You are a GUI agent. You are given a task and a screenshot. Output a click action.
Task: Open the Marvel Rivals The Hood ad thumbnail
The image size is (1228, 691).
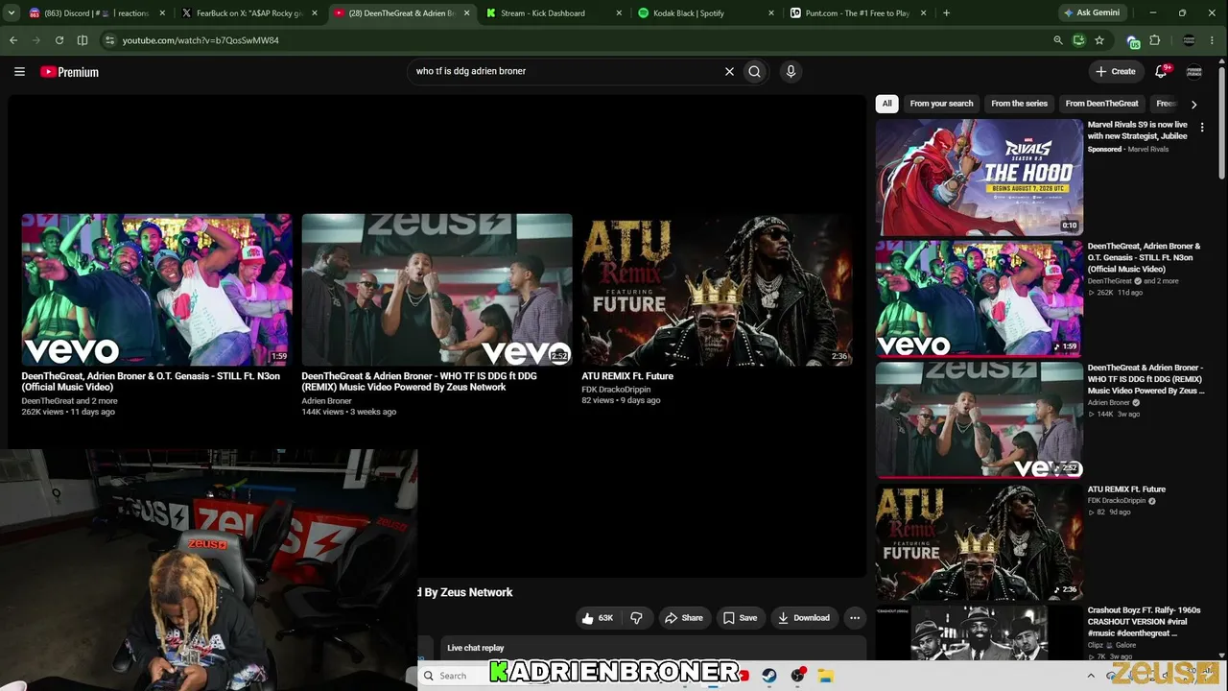click(979, 178)
